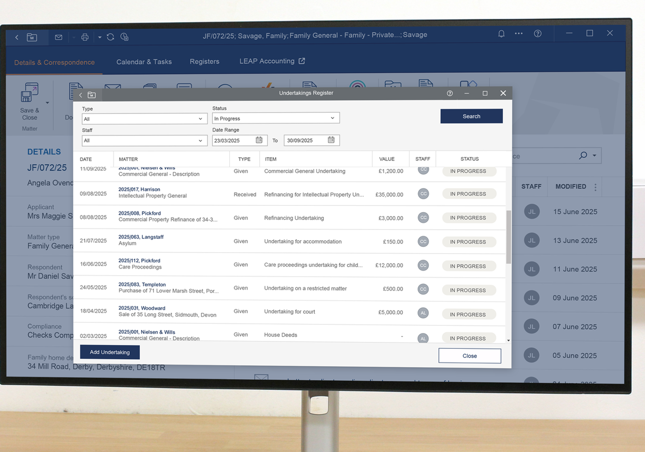This screenshot has width=645, height=452.
Task: Open the calendar picker for end date
Action: click(x=331, y=140)
